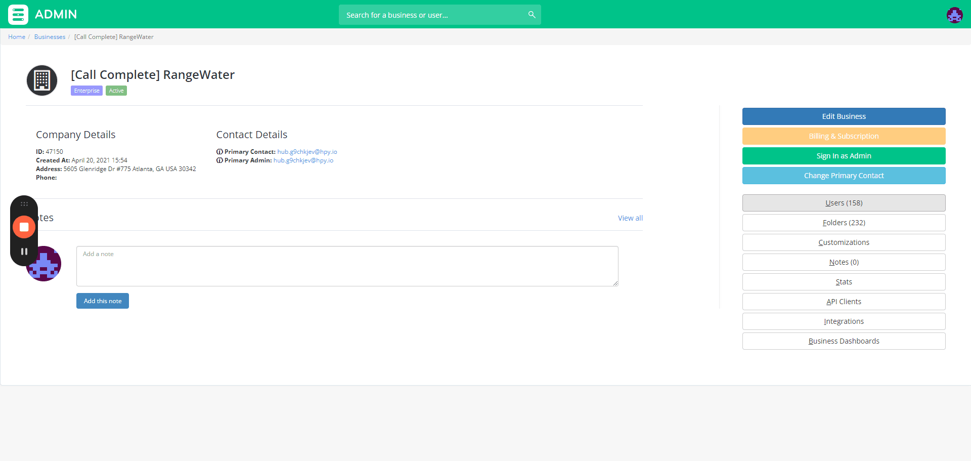Sign In as Admin

tap(844, 156)
